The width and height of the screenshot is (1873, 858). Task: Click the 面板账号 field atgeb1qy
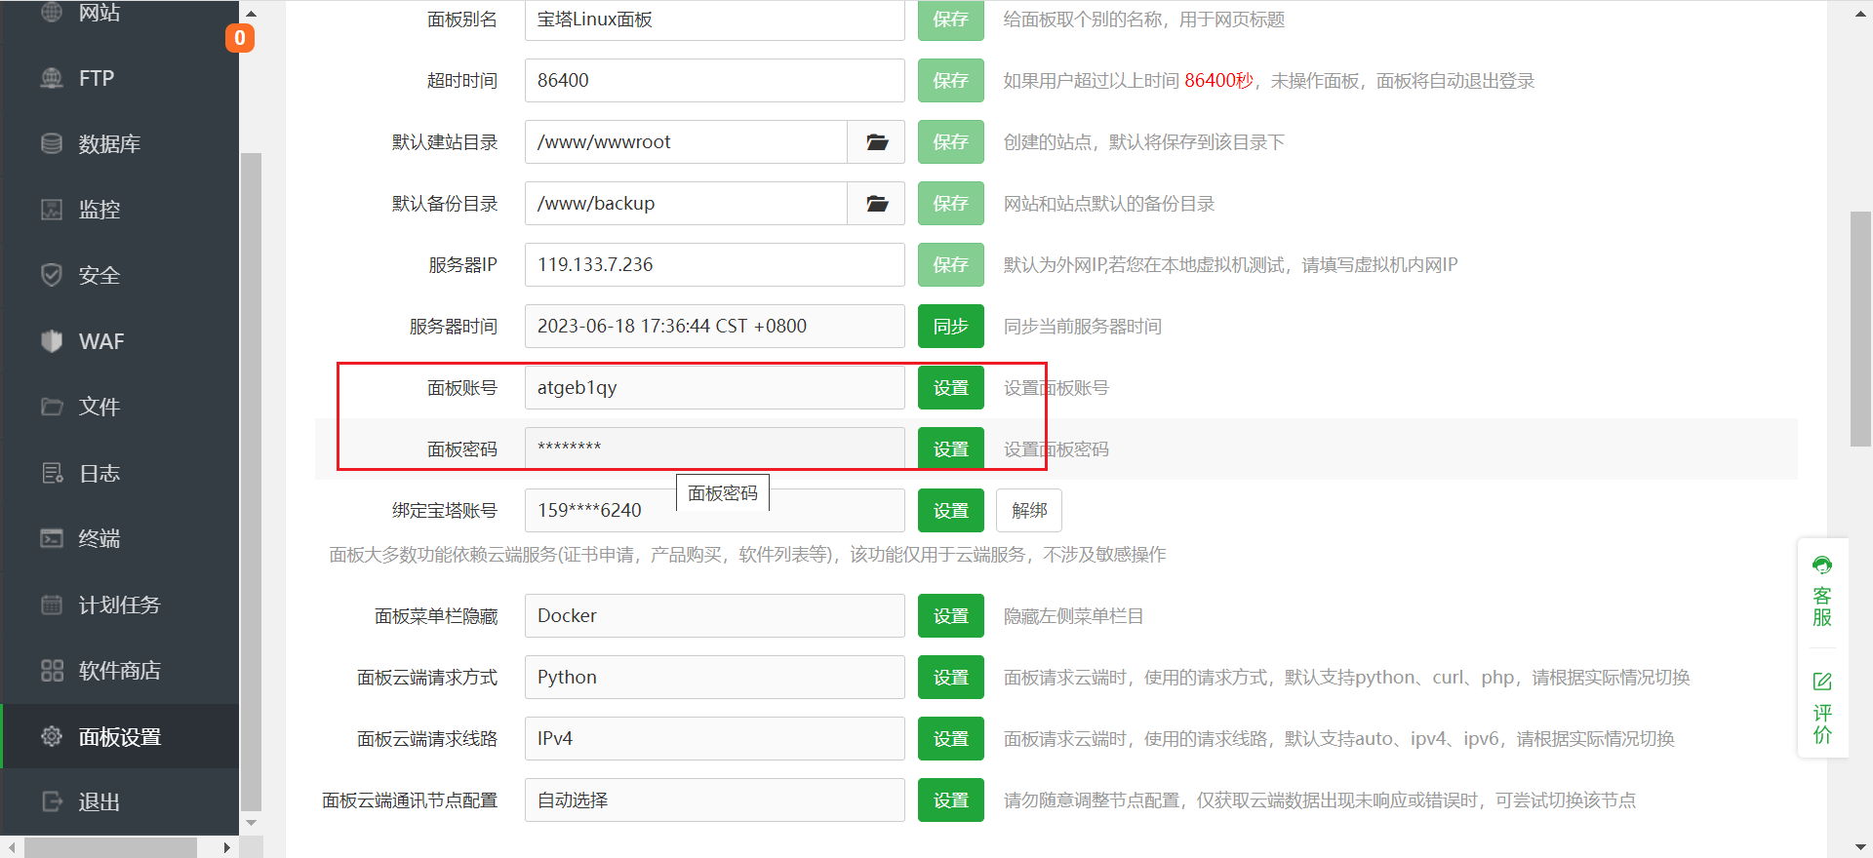pyautogui.click(x=715, y=388)
